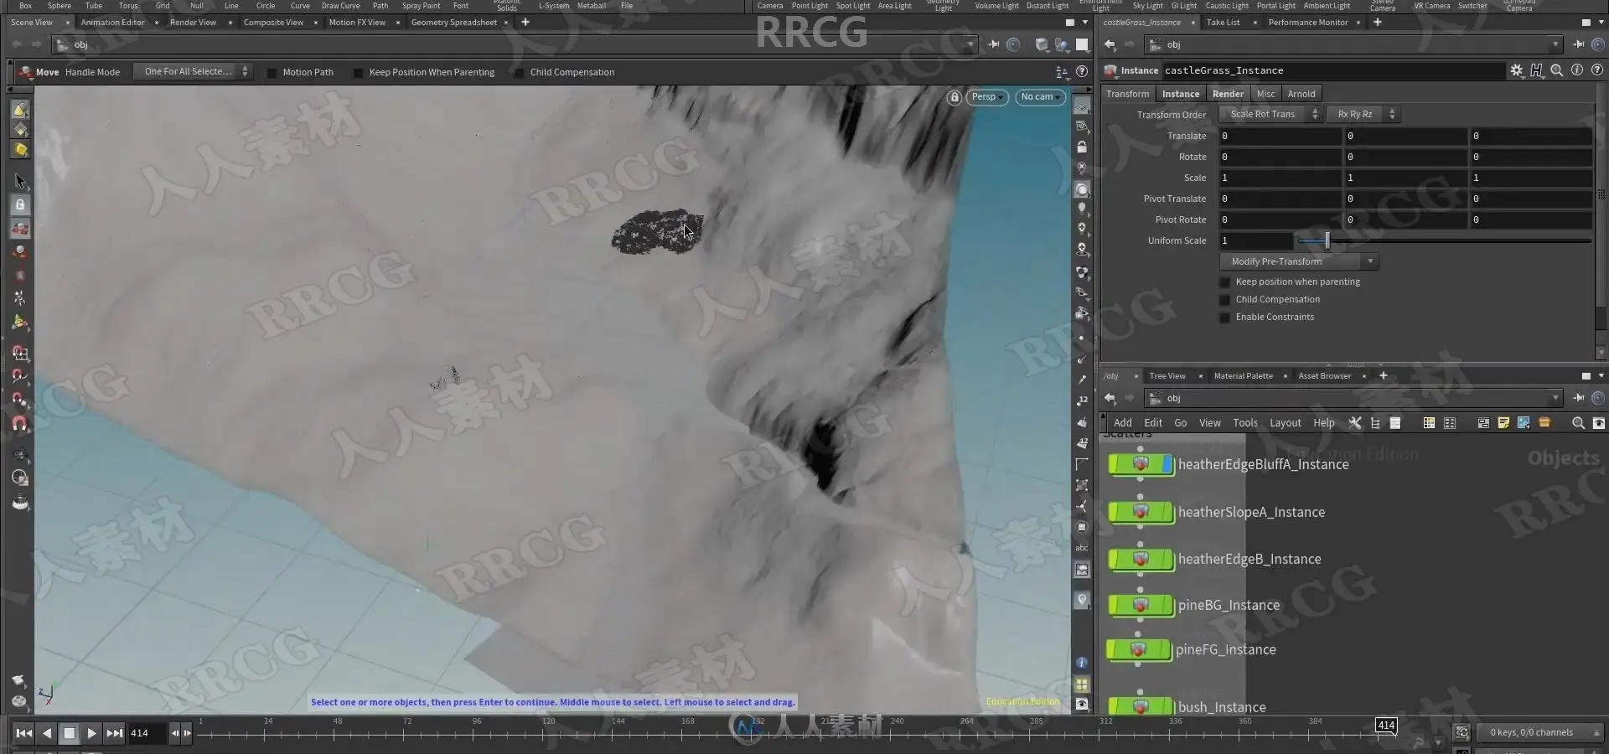Click Spot Light shelf tool

(x=853, y=6)
